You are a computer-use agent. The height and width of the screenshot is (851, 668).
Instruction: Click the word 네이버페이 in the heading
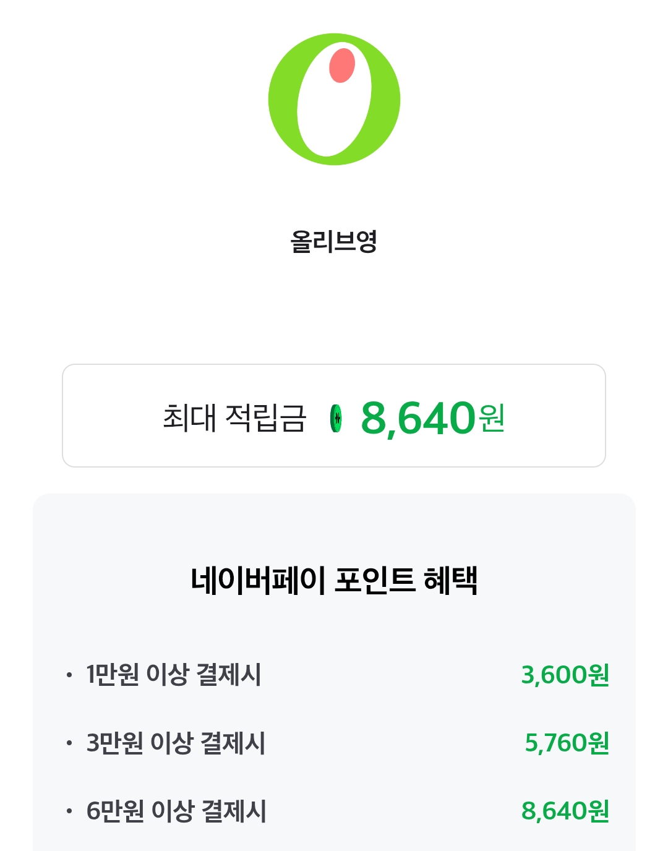[x=258, y=580]
